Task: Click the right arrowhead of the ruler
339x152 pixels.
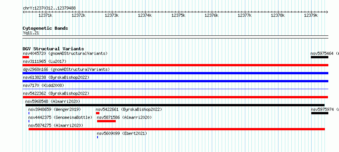Action: coord(327,12)
